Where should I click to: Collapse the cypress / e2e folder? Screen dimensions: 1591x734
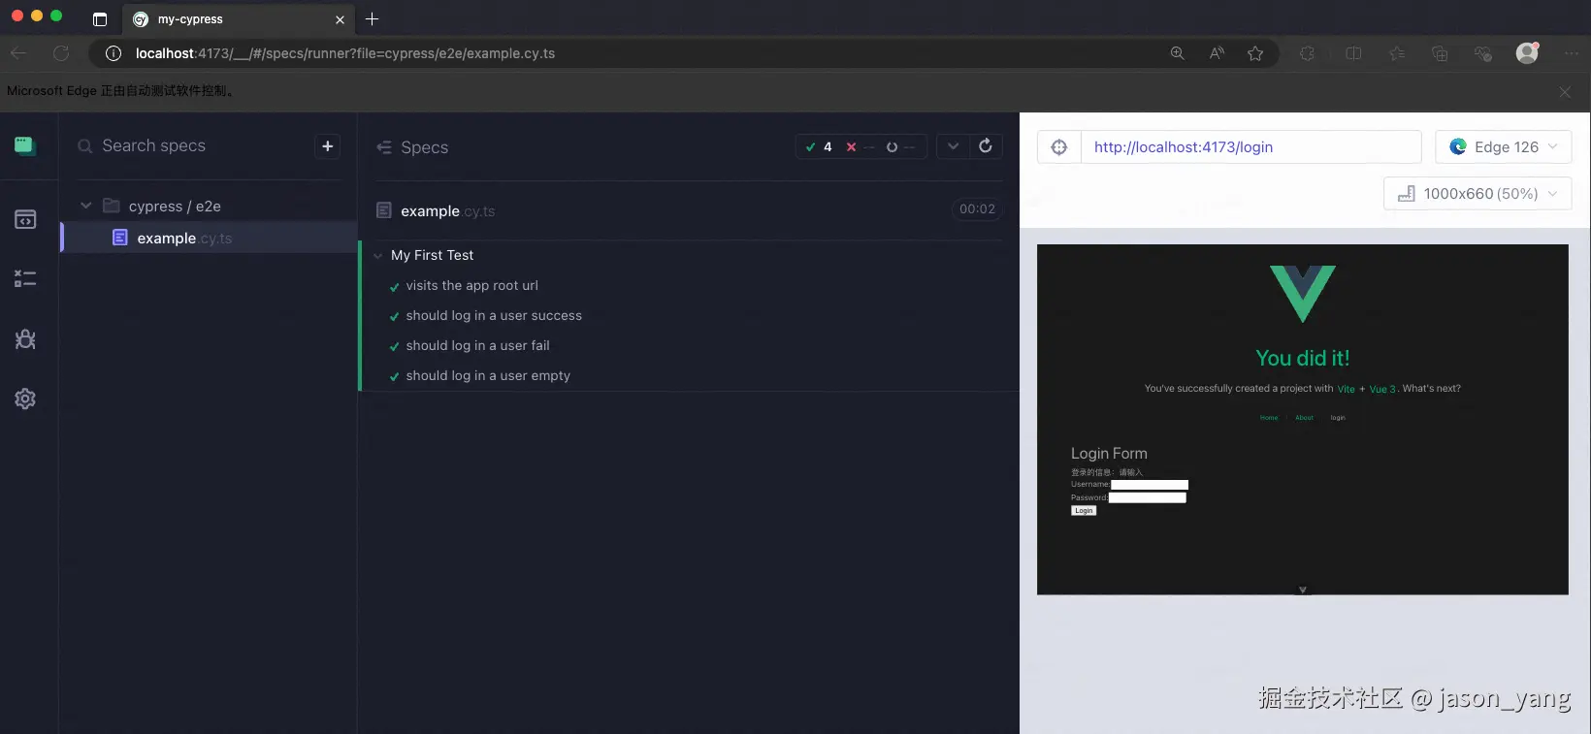click(x=85, y=206)
